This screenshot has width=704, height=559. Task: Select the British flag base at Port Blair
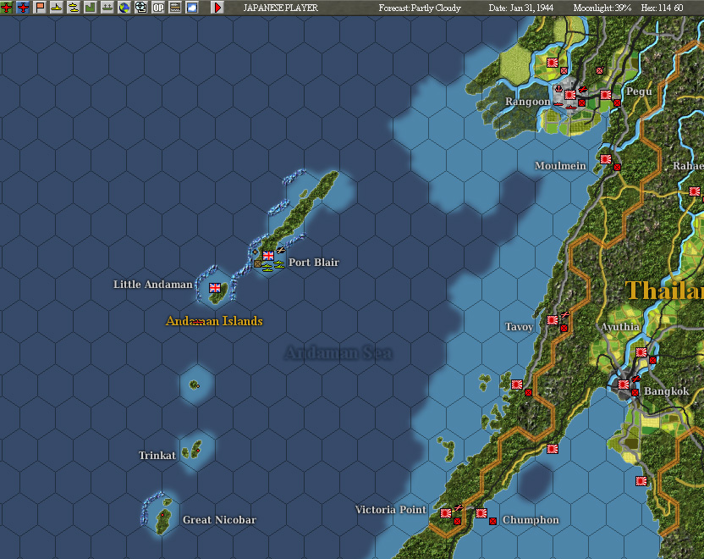pos(268,256)
